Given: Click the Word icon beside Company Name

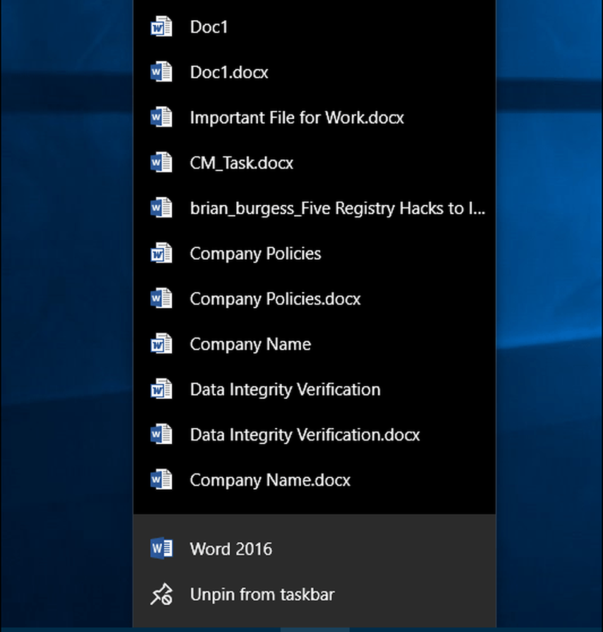Looking at the screenshot, I should (161, 344).
